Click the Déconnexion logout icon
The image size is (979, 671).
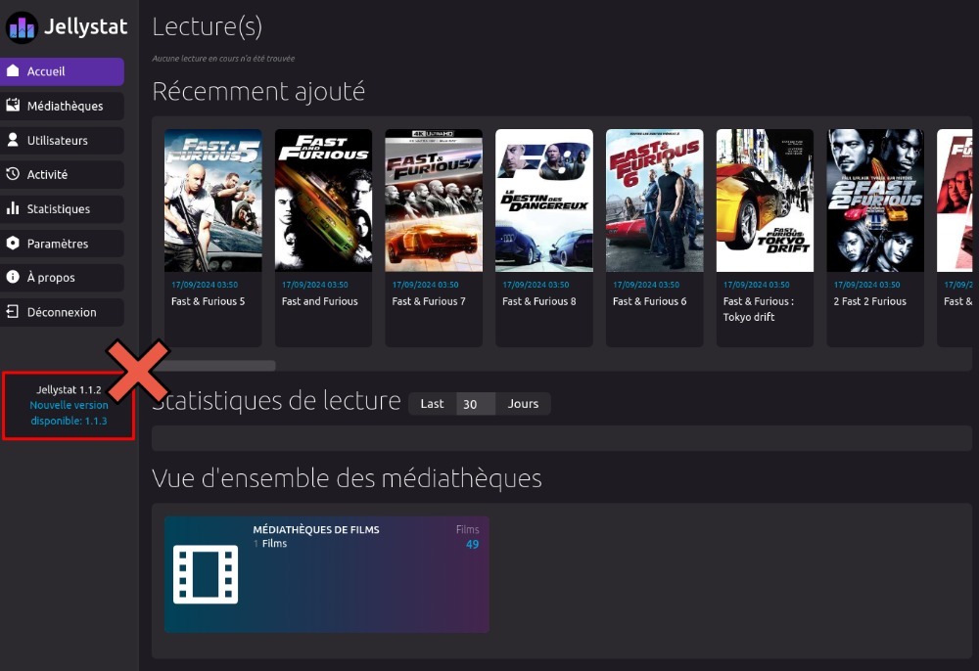pos(13,312)
